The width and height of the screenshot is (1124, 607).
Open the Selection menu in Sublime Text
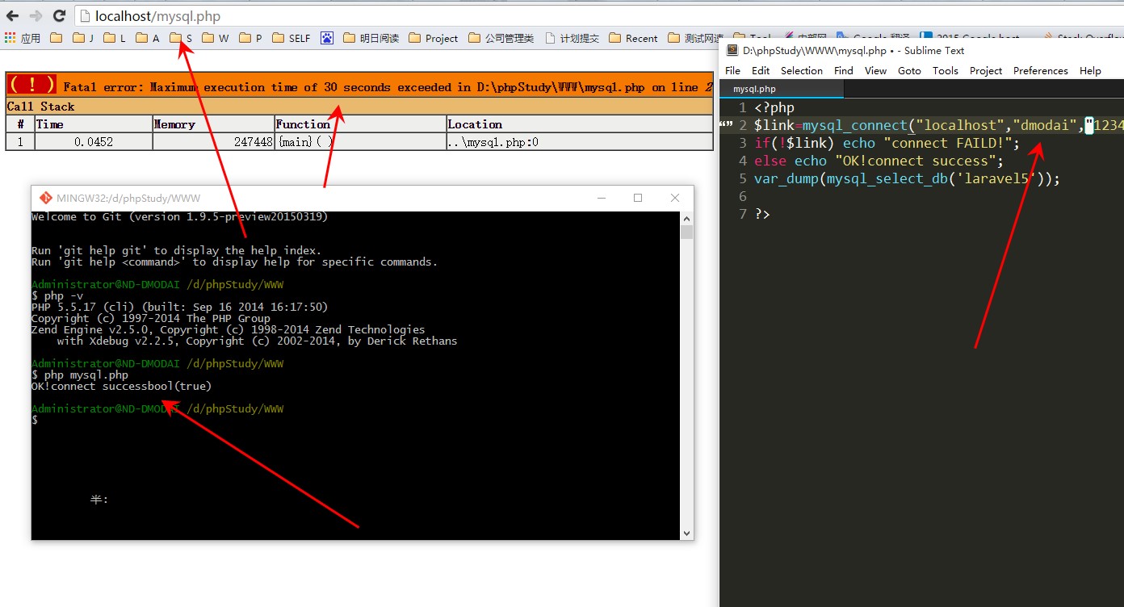802,70
